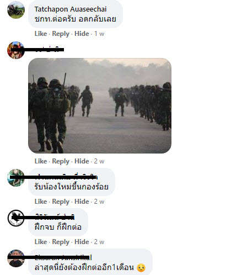Open the man's avatar beside the last comment
Viewport: 242px width, 275px height.
16,258
